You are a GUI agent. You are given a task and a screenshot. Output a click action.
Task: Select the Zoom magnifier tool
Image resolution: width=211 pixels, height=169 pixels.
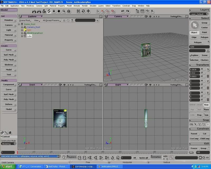[x=64, y=11]
